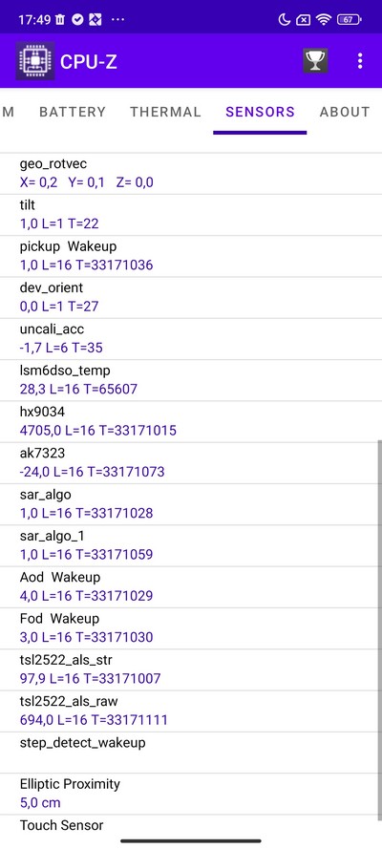Select the geo_rotvec sensor row
This screenshot has width=382, height=849.
(191, 173)
